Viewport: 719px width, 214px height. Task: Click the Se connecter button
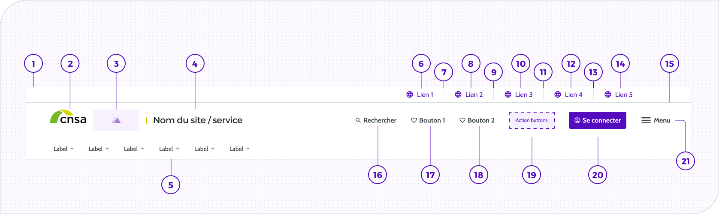(x=598, y=120)
